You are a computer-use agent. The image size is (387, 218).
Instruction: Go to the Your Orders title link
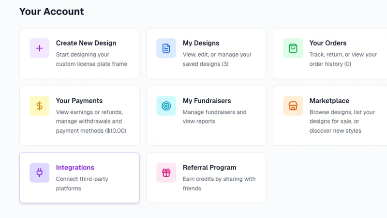click(x=328, y=43)
